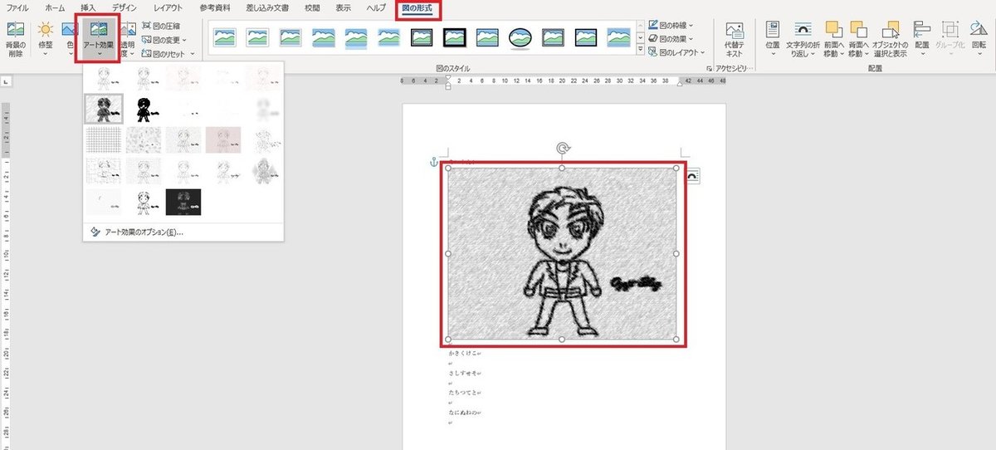Screen dimensions: 996x450
Task: Switch to the 挿入 tab
Action: pyautogui.click(x=88, y=7)
